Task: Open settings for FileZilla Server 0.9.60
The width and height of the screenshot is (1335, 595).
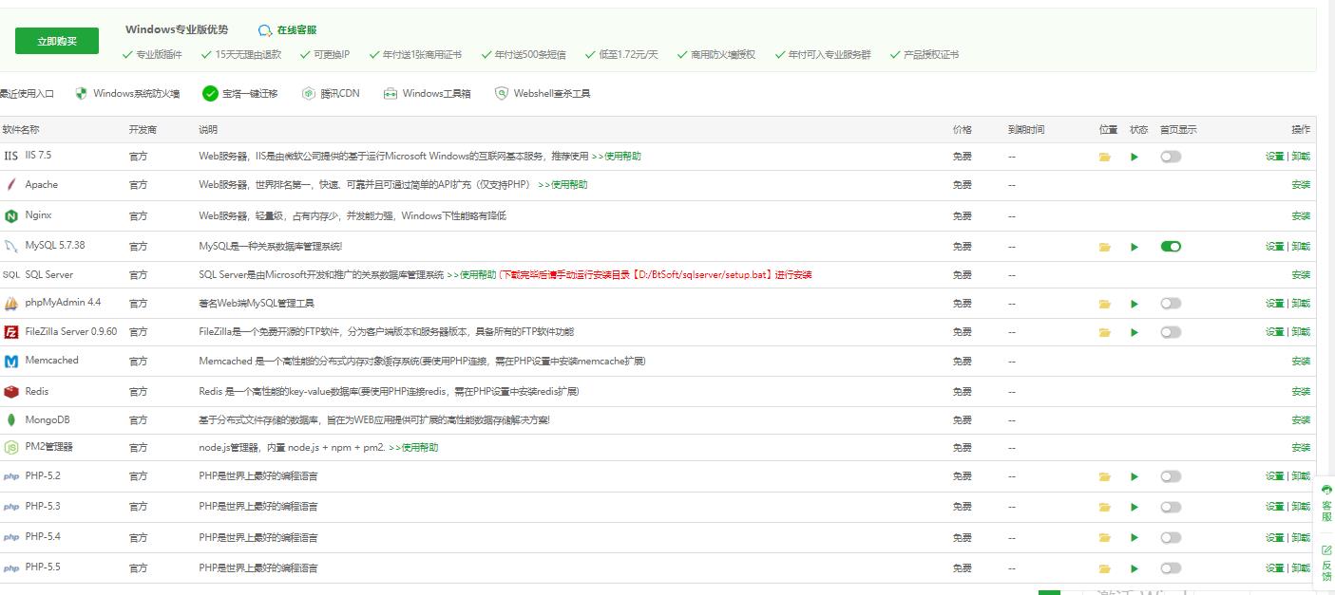Action: (x=1274, y=332)
